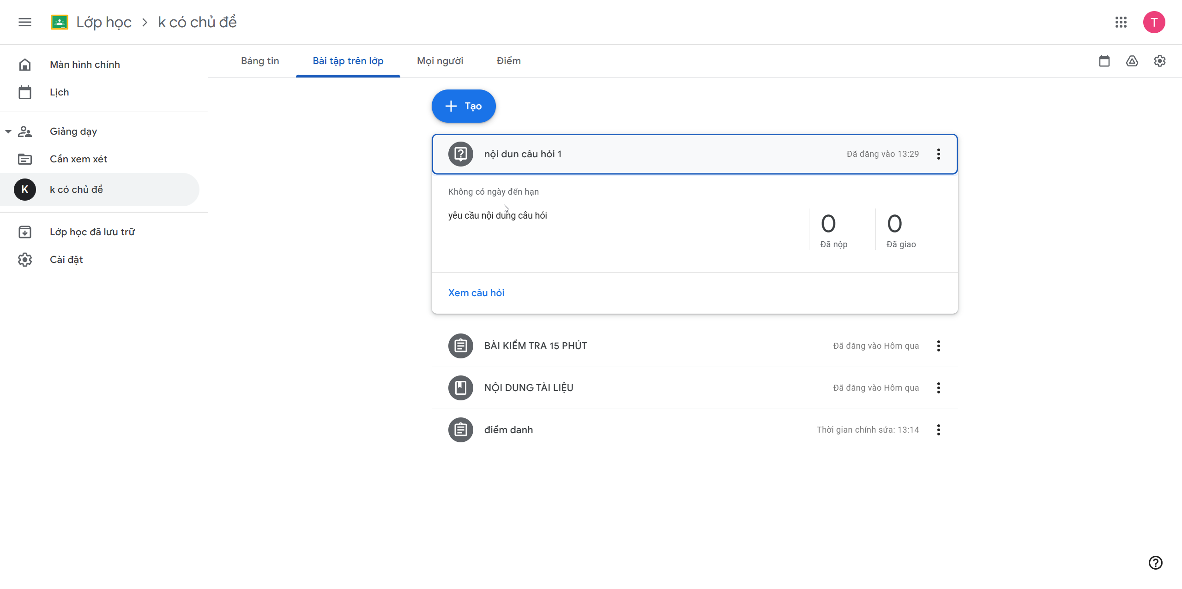Expand the NỘI DUNG TÀI LIỆU item
1182x589 pixels.
pyautogui.click(x=529, y=388)
